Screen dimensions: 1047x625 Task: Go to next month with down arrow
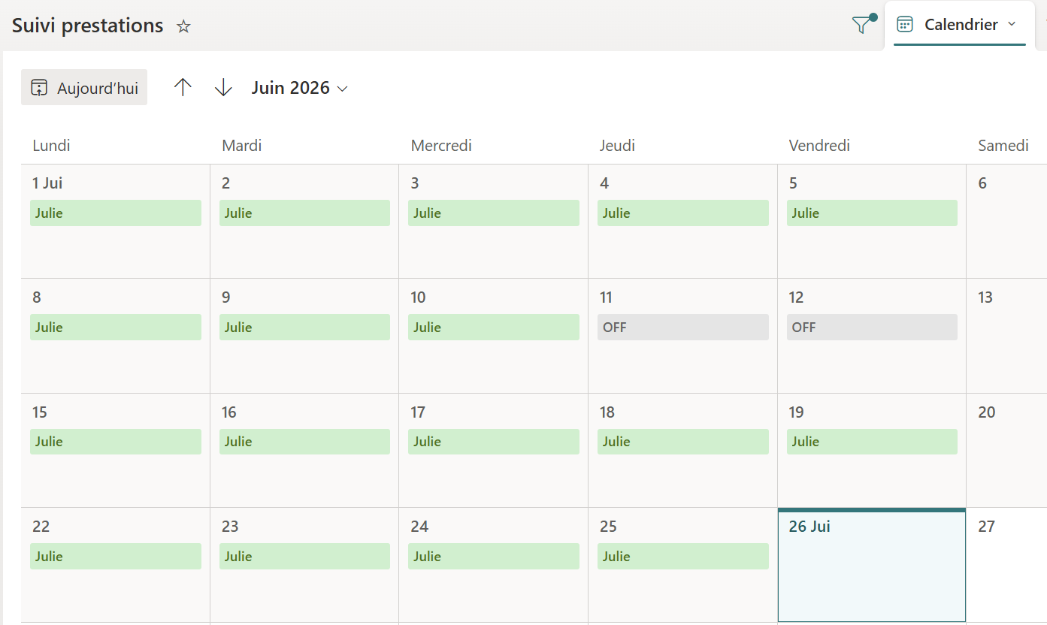click(x=223, y=87)
